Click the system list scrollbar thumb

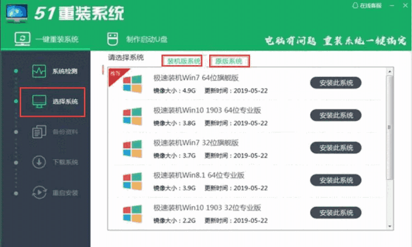pyautogui.click(x=390, y=128)
